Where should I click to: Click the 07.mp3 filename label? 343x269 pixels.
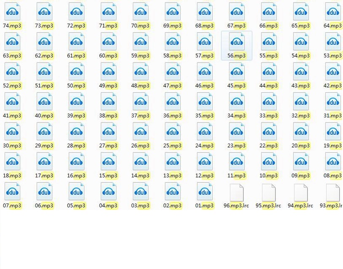12,206
